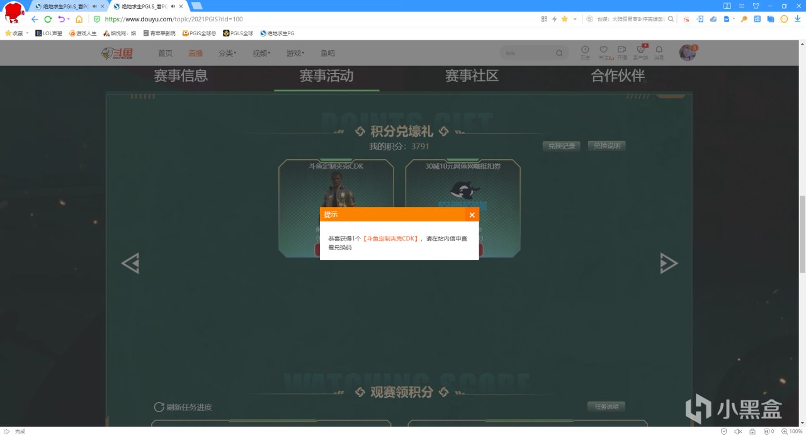
Task: Expand the 分类 navigation dropdown
Action: pos(227,53)
